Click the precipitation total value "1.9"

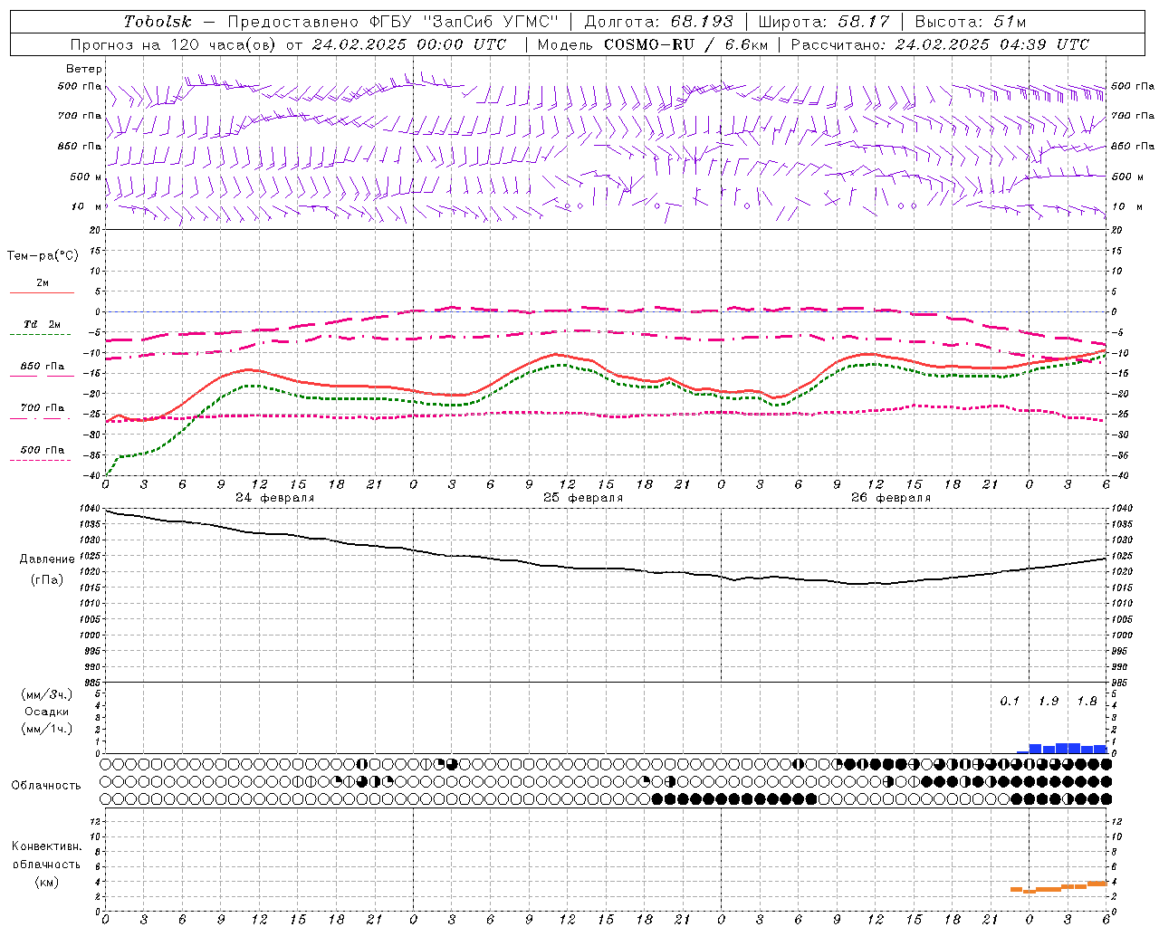1049,702
